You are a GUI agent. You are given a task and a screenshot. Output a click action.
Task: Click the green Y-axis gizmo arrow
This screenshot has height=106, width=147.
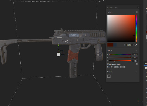[59, 46]
